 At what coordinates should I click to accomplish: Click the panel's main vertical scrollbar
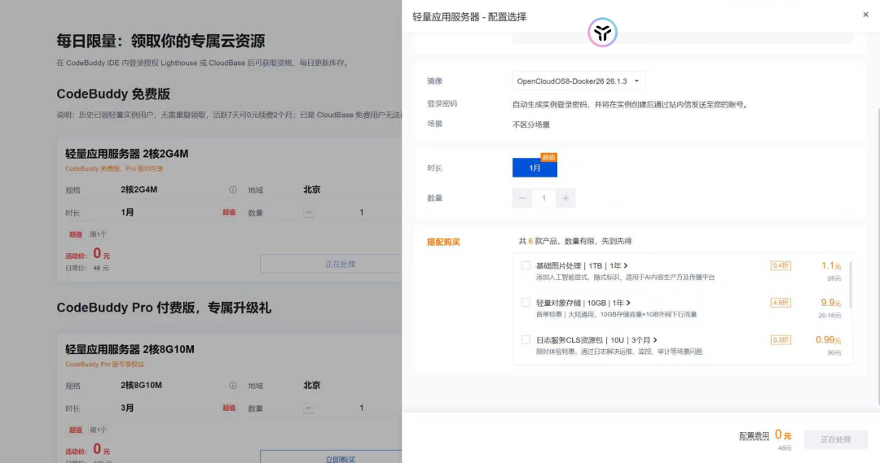(878, 255)
